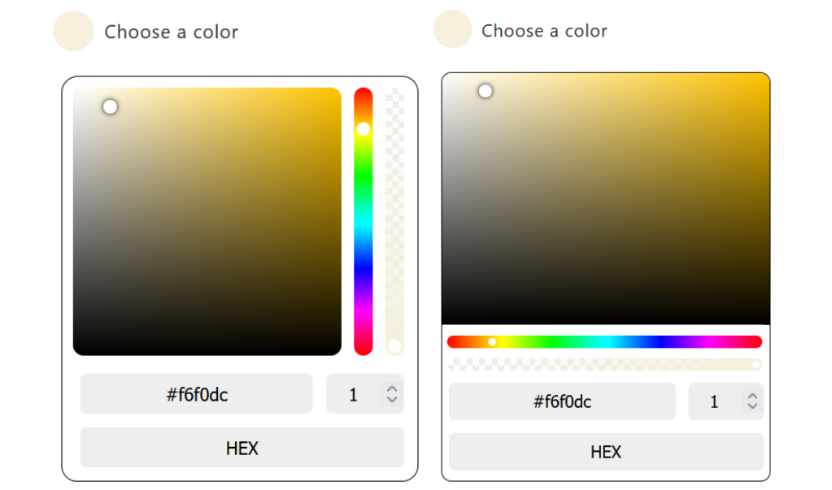
Task: Click the right hex input showing #f6f0dc
Action: click(561, 401)
